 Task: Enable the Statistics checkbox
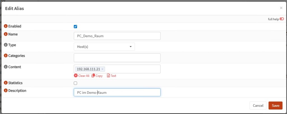[x=75, y=83]
